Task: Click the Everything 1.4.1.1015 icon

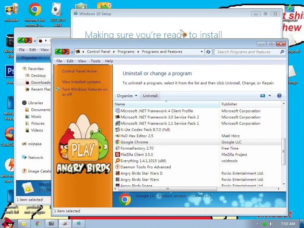Action: click(117, 161)
